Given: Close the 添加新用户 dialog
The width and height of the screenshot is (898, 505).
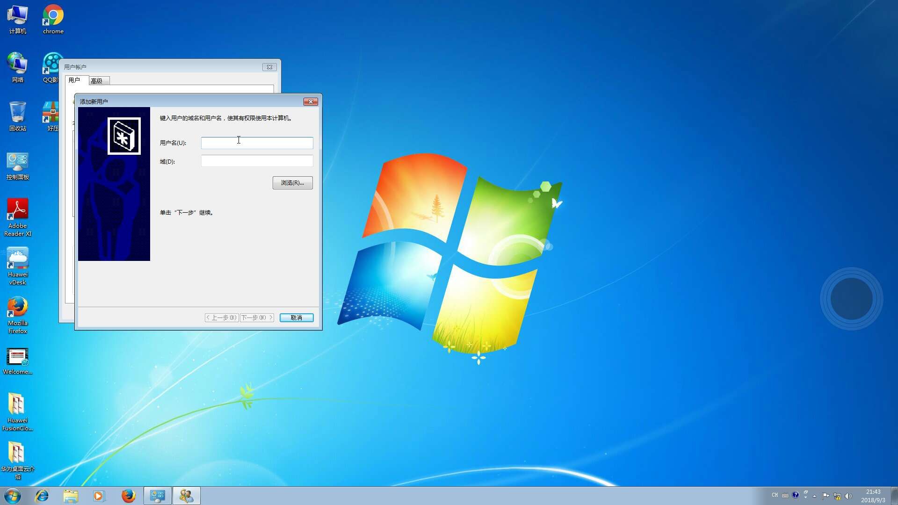Looking at the screenshot, I should (x=311, y=101).
